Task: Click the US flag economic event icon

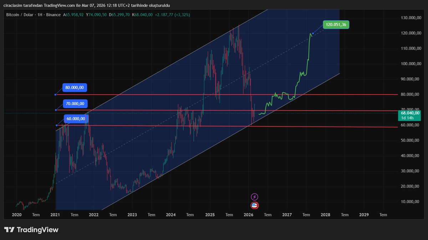Action: 254,205
